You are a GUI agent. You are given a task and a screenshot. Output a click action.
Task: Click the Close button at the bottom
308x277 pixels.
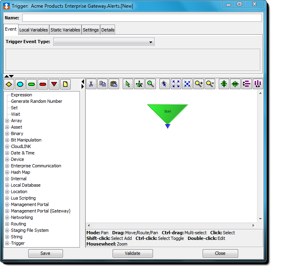pyautogui.click(x=220, y=253)
